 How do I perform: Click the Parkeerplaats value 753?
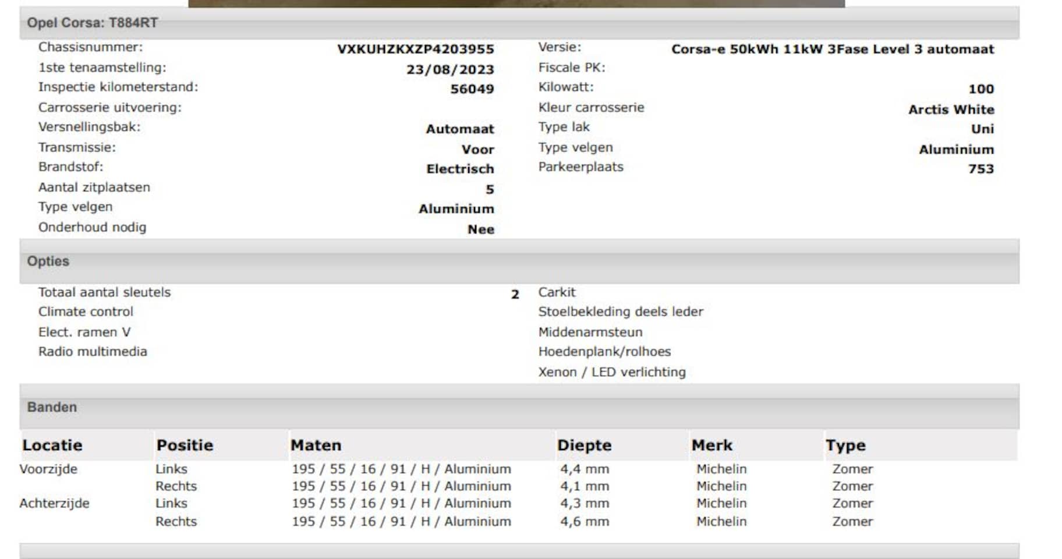coord(981,169)
